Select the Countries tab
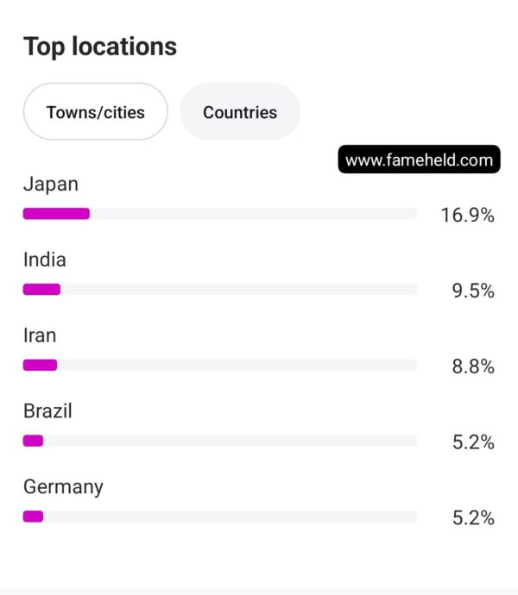Viewport: 518px width, 595px height. pyautogui.click(x=240, y=111)
